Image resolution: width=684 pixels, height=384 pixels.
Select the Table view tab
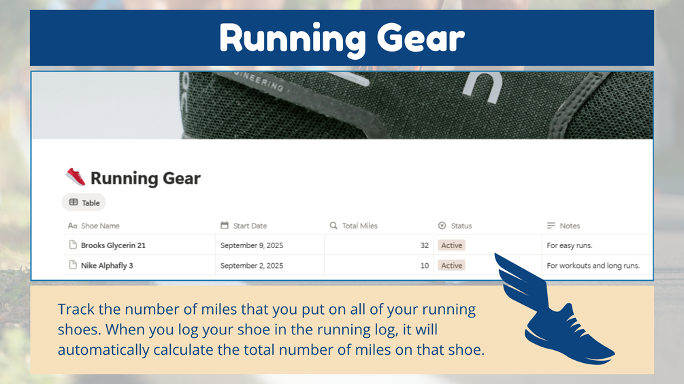coord(84,203)
